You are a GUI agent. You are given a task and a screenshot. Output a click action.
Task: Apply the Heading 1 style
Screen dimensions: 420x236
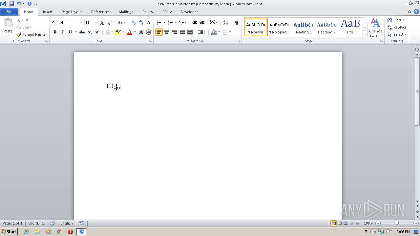pos(303,27)
